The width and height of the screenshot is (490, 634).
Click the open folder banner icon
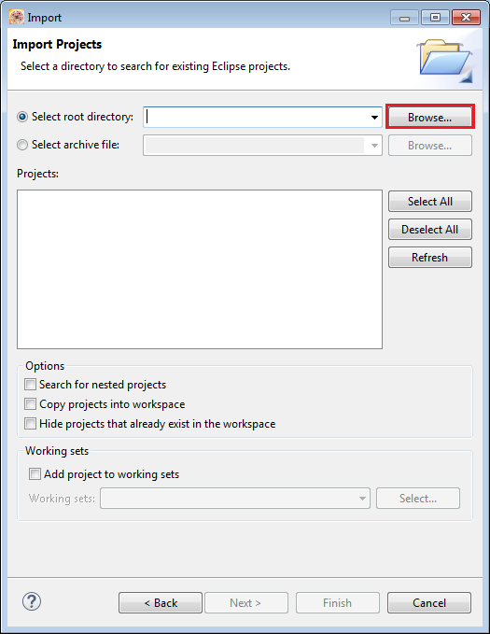[444, 60]
